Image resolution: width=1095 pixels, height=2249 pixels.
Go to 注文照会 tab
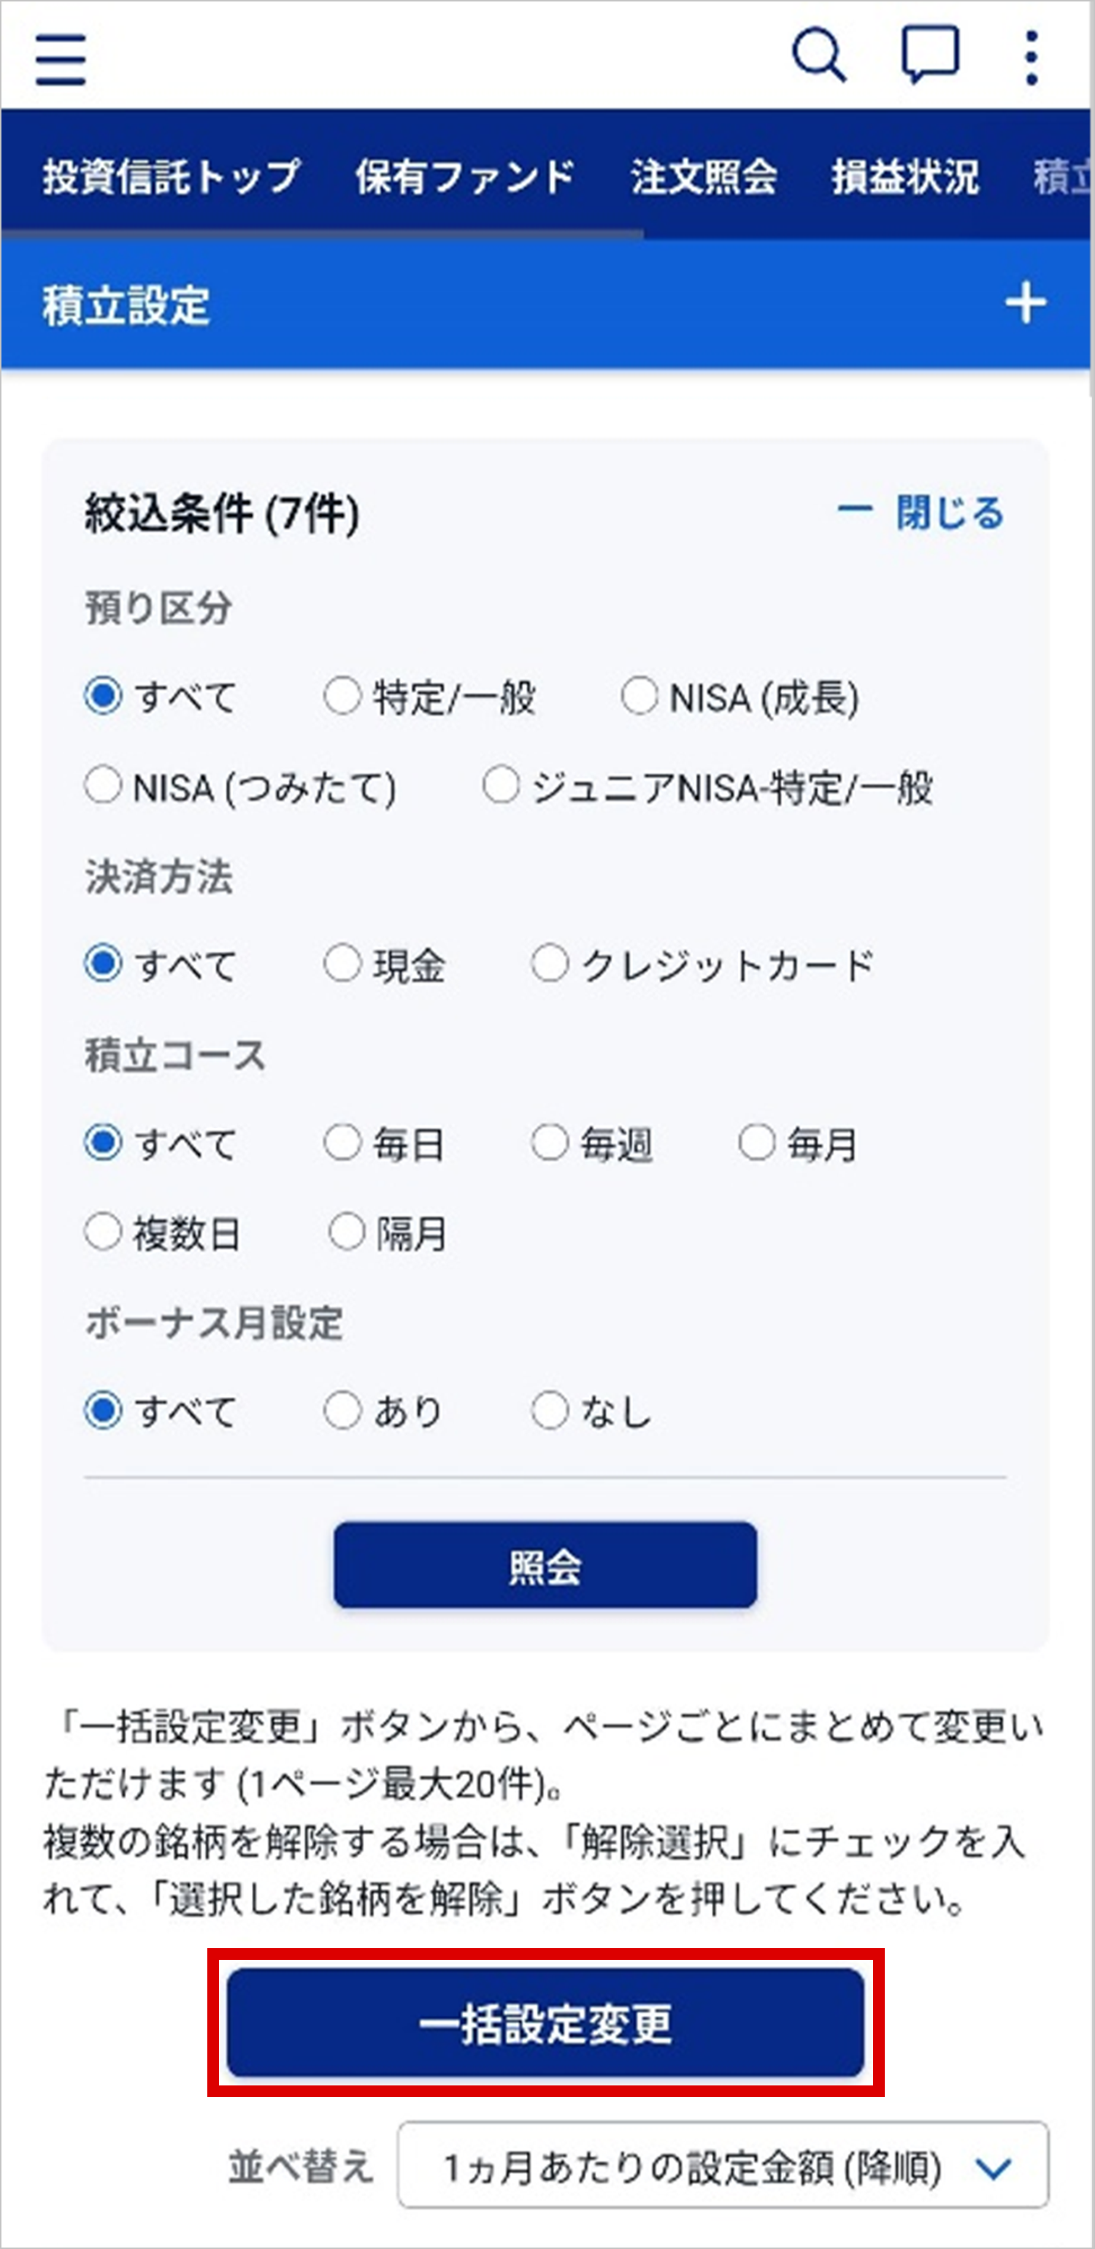703,177
